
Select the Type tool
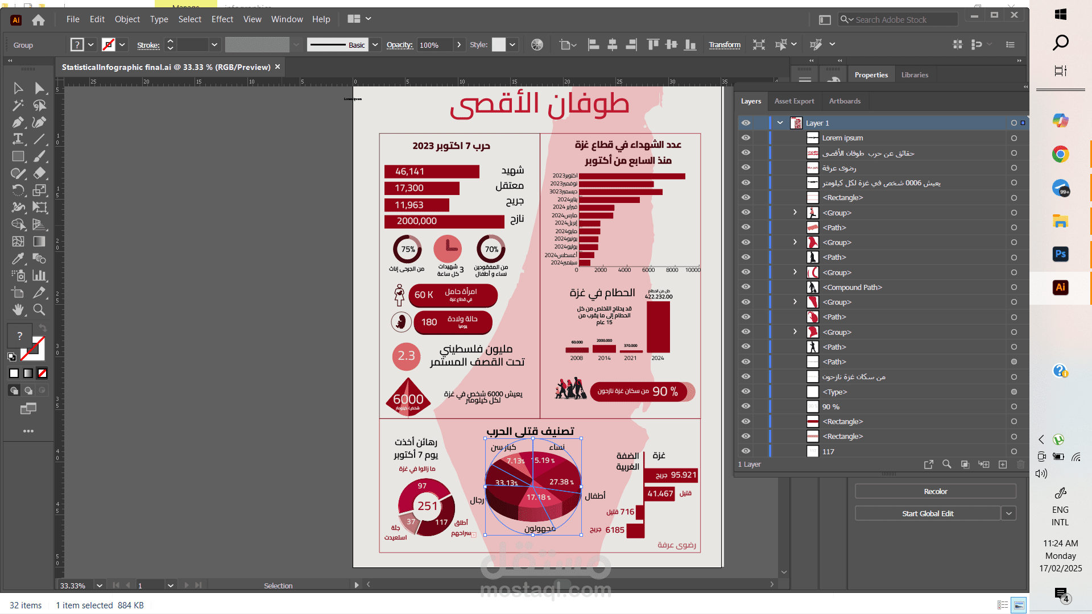(x=18, y=139)
